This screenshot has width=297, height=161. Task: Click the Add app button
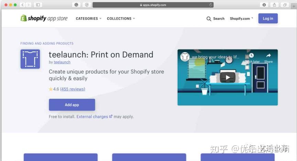(x=72, y=105)
